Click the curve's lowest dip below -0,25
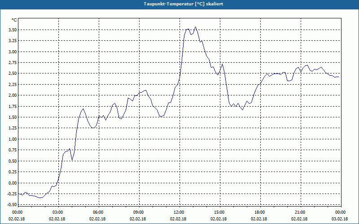 40,198
